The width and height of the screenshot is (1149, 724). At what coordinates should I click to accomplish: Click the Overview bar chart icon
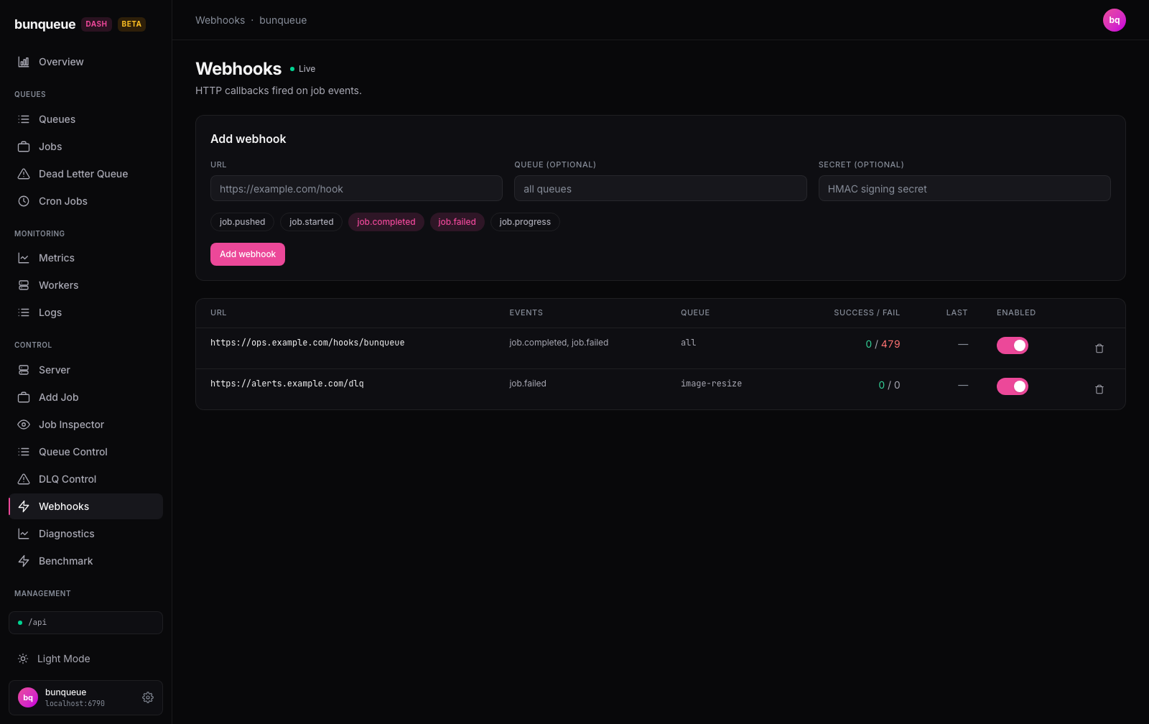pyautogui.click(x=24, y=62)
